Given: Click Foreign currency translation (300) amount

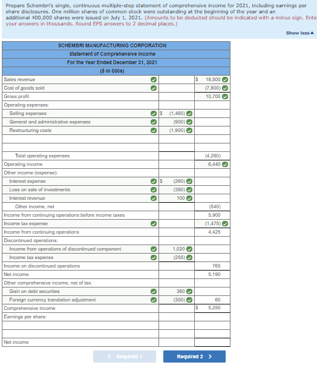Looking at the screenshot, I should click(177, 300).
